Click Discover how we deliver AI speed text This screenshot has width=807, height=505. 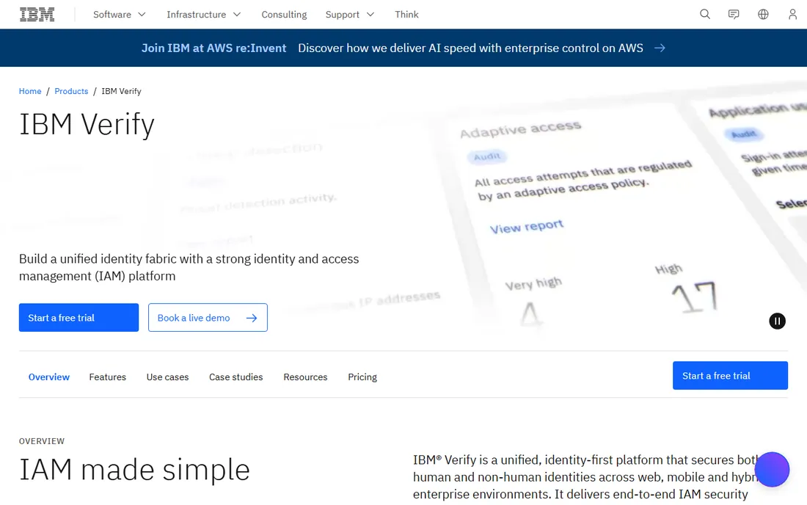(x=470, y=48)
